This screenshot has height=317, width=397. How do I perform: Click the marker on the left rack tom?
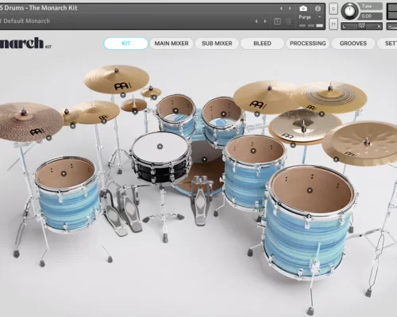point(175,110)
